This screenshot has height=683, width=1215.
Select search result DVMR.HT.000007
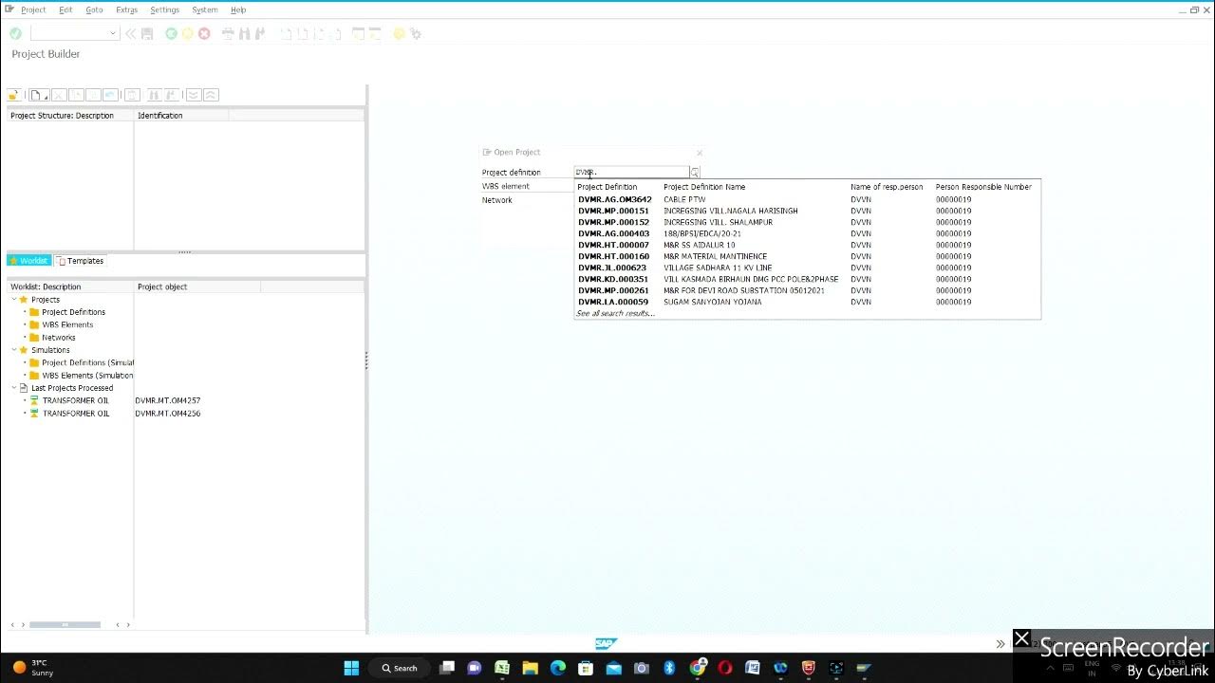[x=807, y=245]
